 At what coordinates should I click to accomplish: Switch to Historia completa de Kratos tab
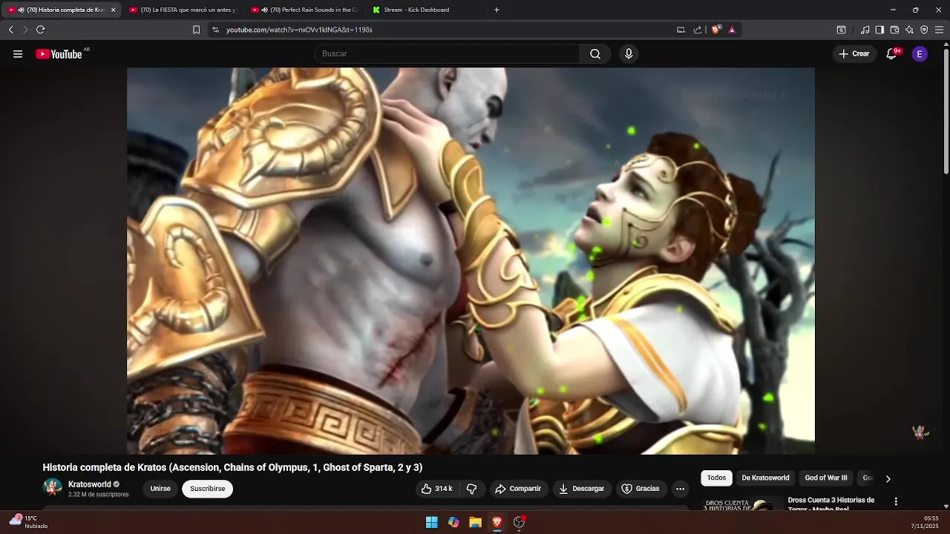pyautogui.click(x=61, y=10)
